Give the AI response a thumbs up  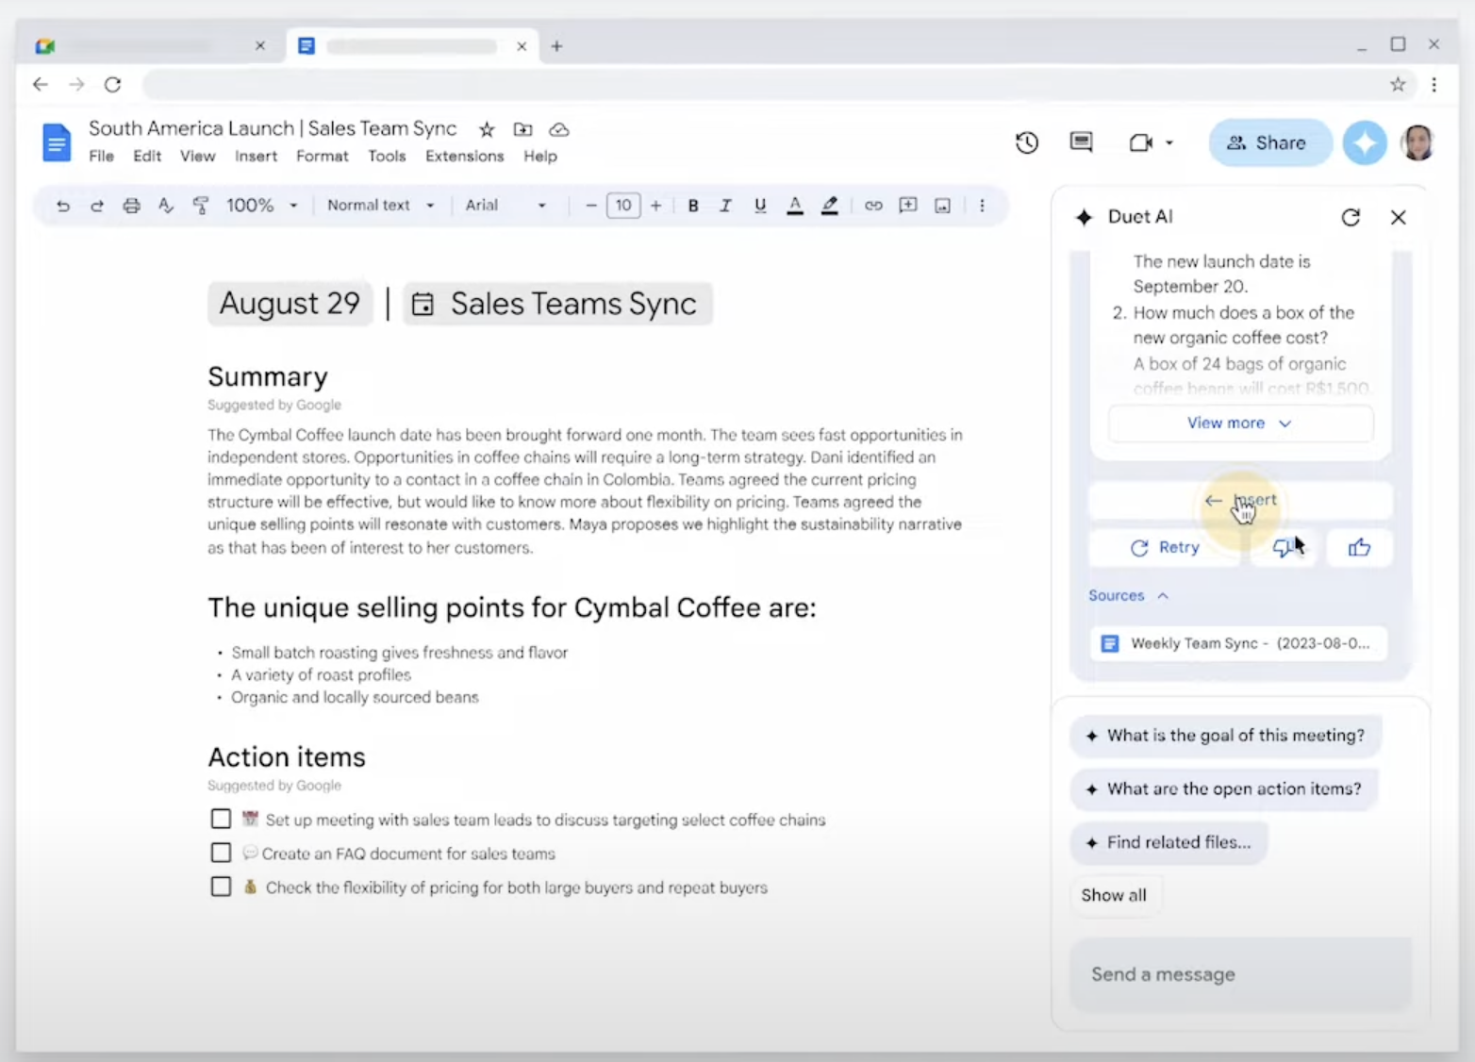(x=1359, y=548)
